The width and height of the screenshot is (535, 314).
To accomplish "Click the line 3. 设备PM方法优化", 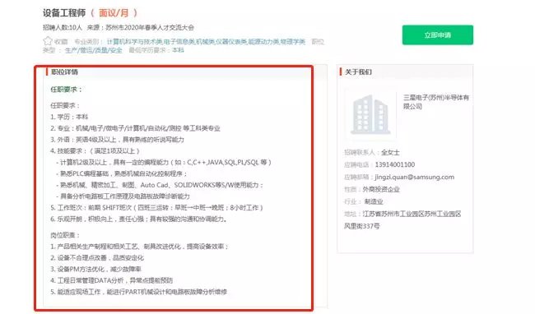I will [x=95, y=269].
